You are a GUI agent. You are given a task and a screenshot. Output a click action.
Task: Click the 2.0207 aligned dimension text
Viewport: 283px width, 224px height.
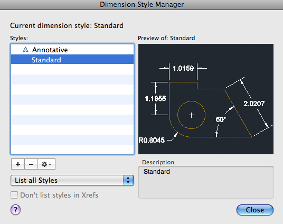click(254, 104)
